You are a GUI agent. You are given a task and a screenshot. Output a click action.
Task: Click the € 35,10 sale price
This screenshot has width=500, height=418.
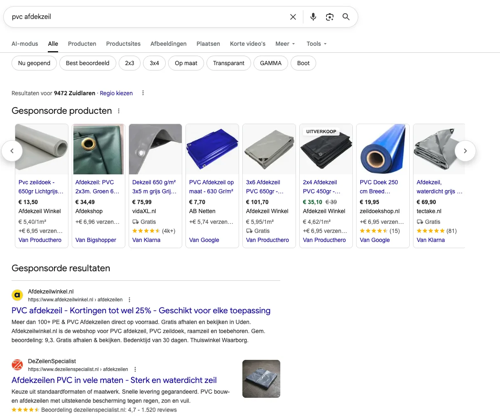[312, 202]
